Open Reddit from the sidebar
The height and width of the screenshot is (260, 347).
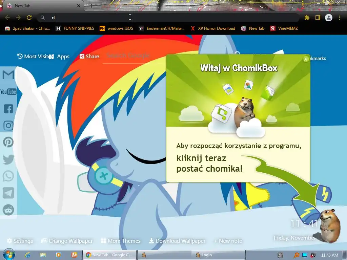click(x=8, y=210)
